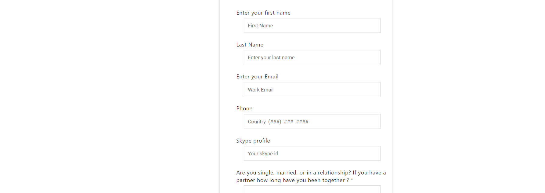Focus the 'Enter your last name' text box
545x193 pixels.
[x=312, y=57]
